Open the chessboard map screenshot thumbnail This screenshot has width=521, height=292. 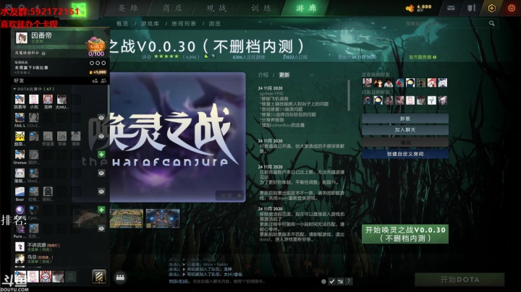point(126,218)
